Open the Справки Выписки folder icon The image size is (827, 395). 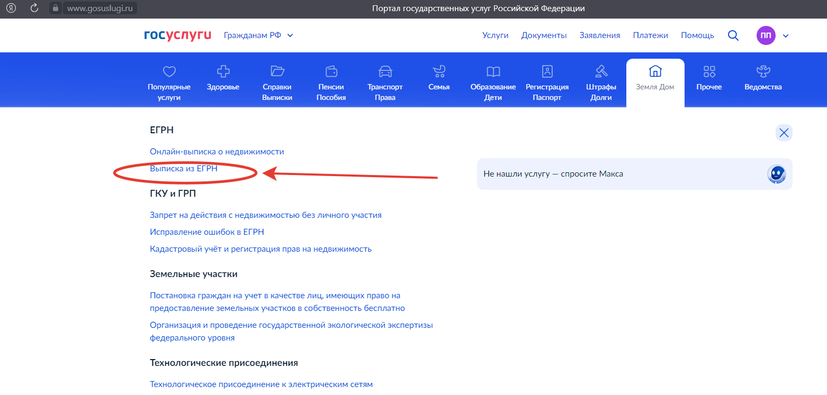click(x=277, y=71)
